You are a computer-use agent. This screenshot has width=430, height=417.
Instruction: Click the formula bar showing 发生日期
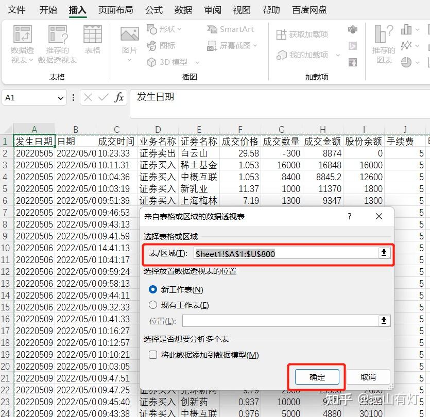click(280, 103)
